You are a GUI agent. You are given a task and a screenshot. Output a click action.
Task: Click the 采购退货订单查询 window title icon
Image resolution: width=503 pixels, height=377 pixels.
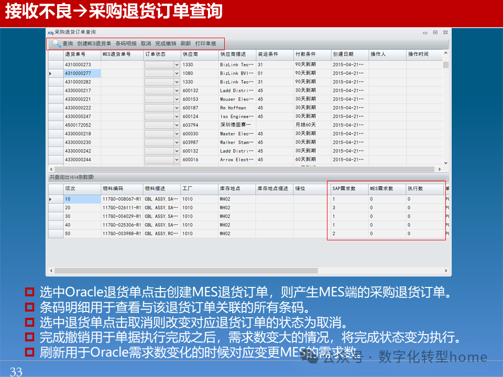point(50,32)
